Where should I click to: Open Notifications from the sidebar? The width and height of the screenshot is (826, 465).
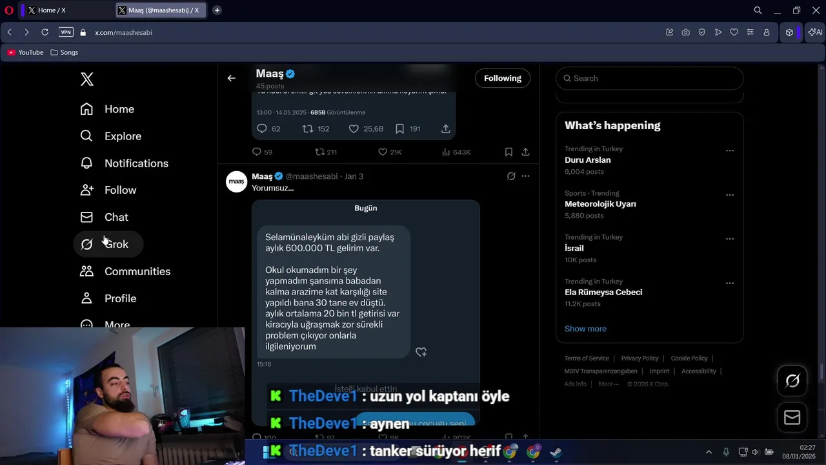pyautogui.click(x=124, y=163)
